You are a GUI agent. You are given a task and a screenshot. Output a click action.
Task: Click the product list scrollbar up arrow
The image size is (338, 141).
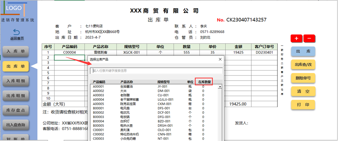(x=220, y=87)
